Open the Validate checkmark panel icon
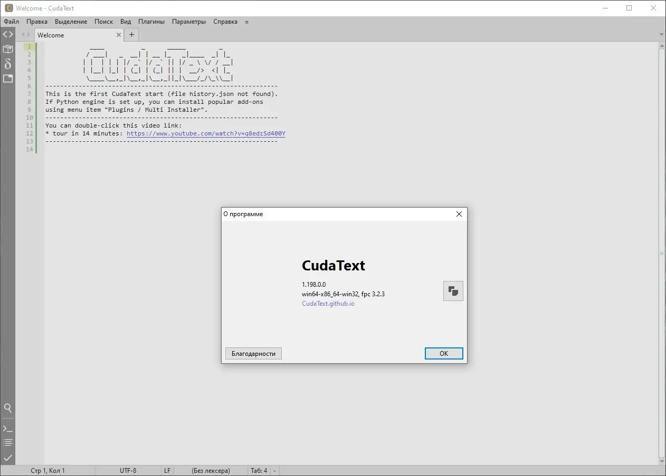This screenshot has height=476, width=666. (7, 458)
